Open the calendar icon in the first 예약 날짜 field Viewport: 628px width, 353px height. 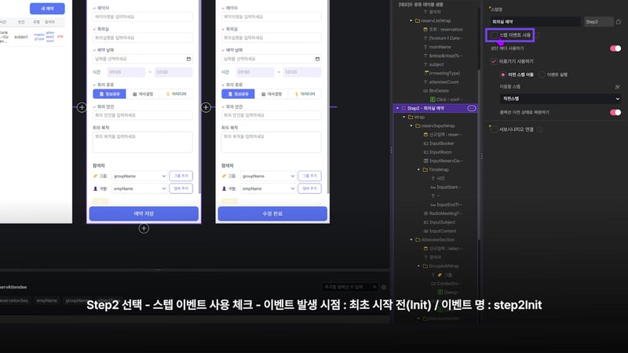[x=188, y=58]
